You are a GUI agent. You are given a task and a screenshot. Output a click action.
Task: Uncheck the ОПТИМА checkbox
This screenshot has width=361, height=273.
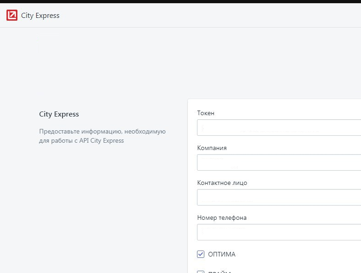tap(201, 254)
